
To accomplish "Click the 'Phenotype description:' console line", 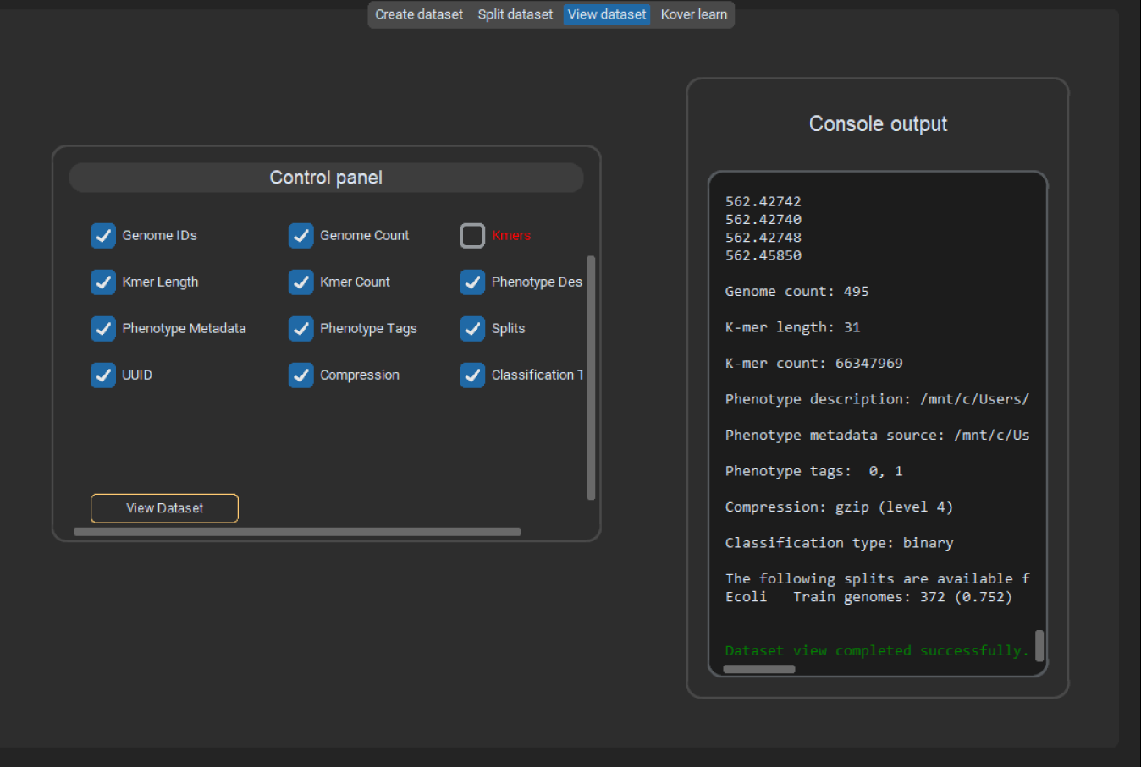I will [x=877, y=399].
